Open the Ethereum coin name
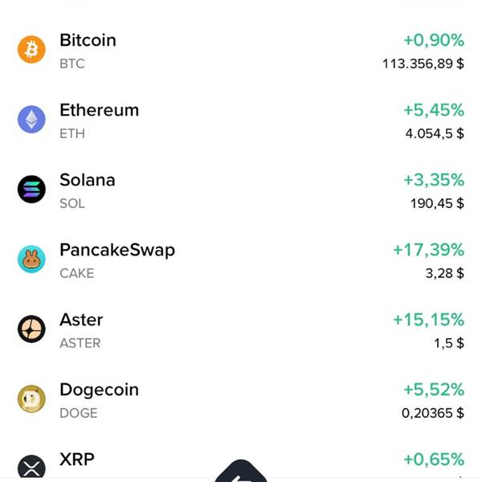Image resolution: width=482 pixels, height=482 pixels. coord(99,110)
